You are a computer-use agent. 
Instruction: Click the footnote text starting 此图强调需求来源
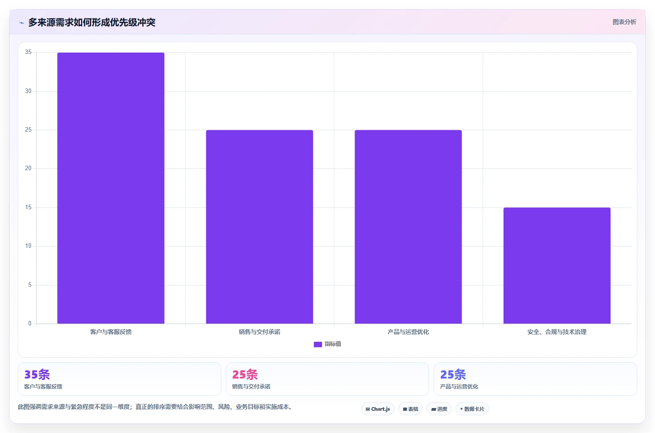point(156,407)
